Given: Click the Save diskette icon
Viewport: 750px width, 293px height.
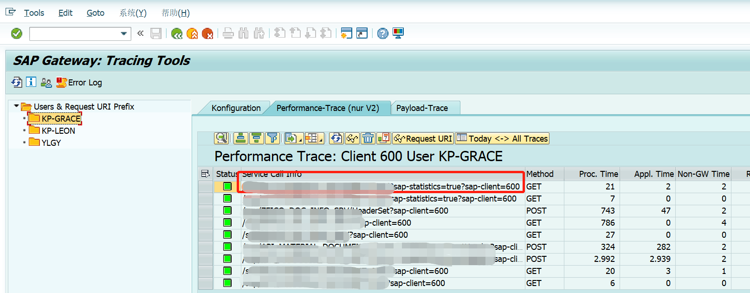Looking at the screenshot, I should coord(156,33).
